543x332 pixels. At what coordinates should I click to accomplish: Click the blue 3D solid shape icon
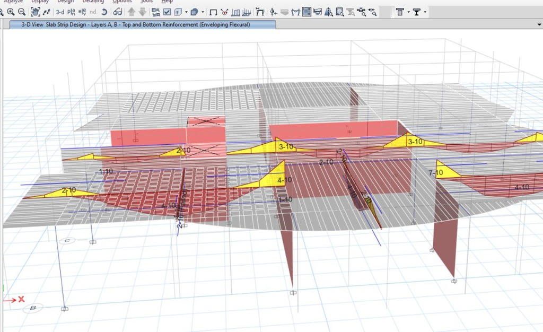click(x=194, y=12)
